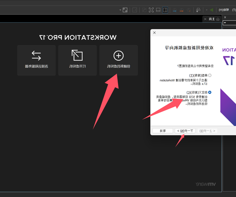Viewport: 236px width, 197px height.
Task: Open the power options dropdown arrow beside play
Action: pos(206,10)
